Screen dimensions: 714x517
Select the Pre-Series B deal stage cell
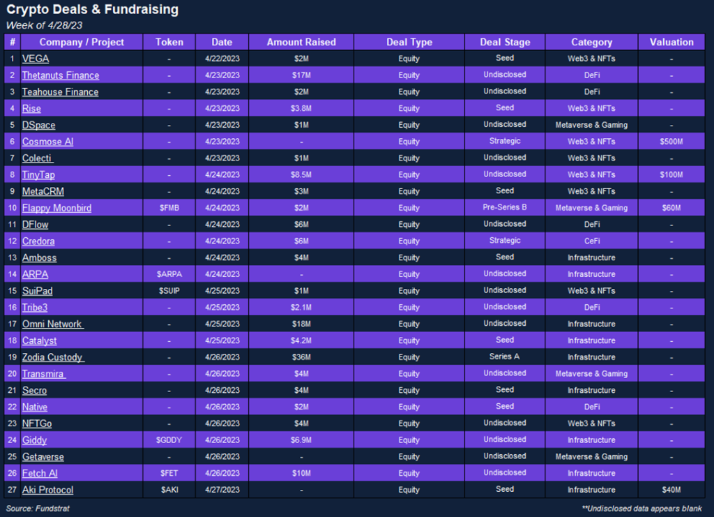coord(505,208)
